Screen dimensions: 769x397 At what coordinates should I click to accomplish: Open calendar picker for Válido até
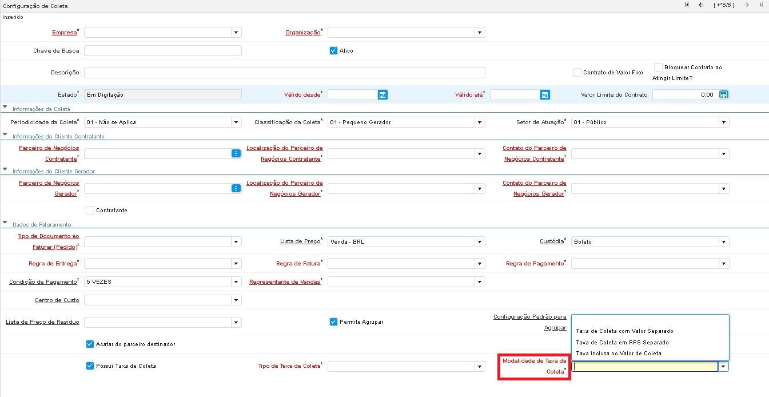pos(545,94)
